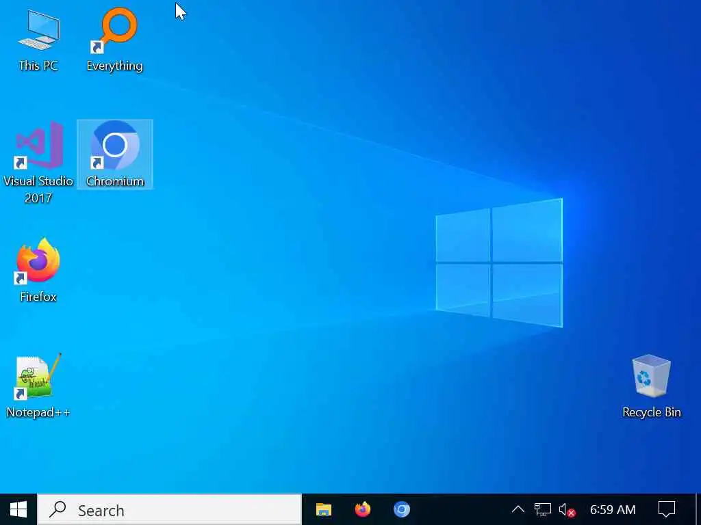
Task: Open the network status tray icon
Action: point(542,509)
